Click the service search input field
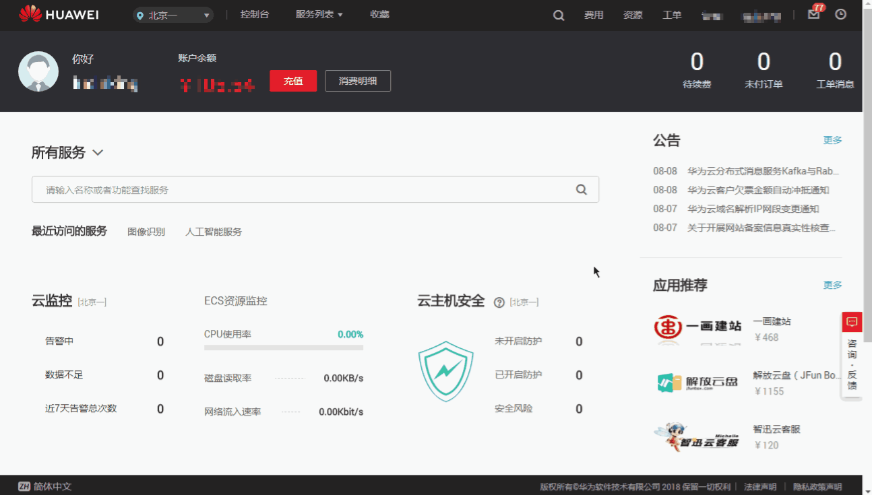 click(303, 189)
